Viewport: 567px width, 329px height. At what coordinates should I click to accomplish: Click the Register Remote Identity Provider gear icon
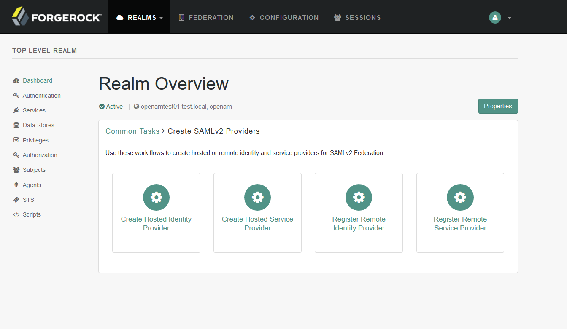tap(359, 197)
